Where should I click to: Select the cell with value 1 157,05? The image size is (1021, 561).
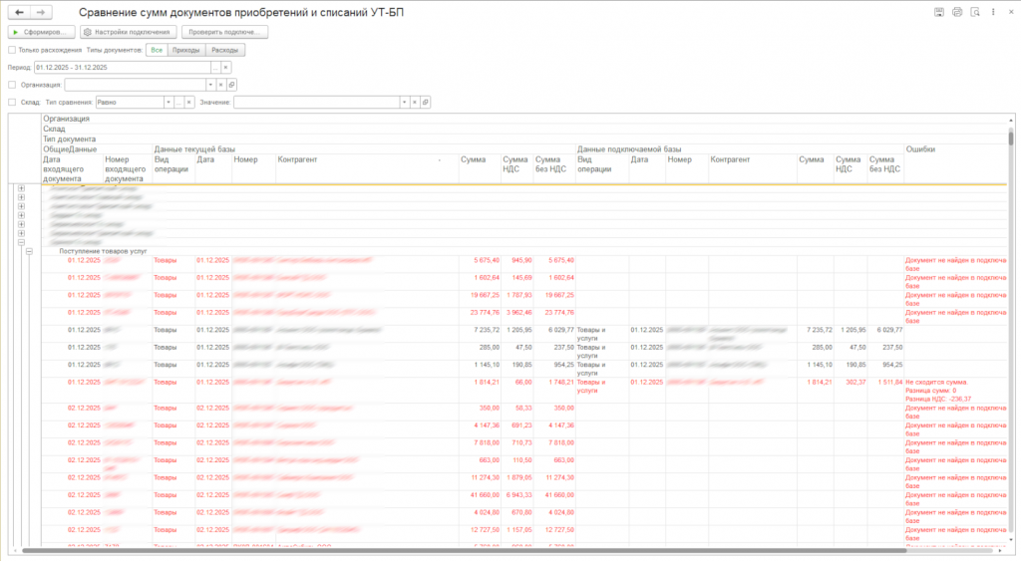coord(516,534)
